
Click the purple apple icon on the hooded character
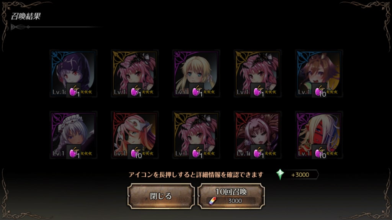click(73, 90)
